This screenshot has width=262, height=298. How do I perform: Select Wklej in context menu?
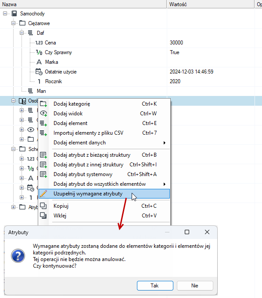coord(104,216)
